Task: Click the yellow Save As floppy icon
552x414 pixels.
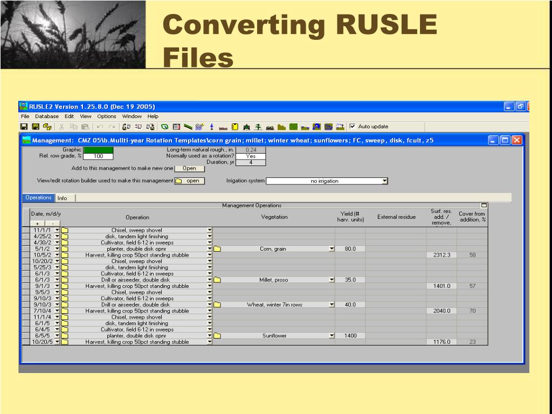Action: [36, 127]
